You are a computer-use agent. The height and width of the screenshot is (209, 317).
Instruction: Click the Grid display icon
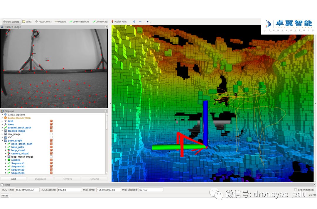pyautogui.click(x=6, y=121)
